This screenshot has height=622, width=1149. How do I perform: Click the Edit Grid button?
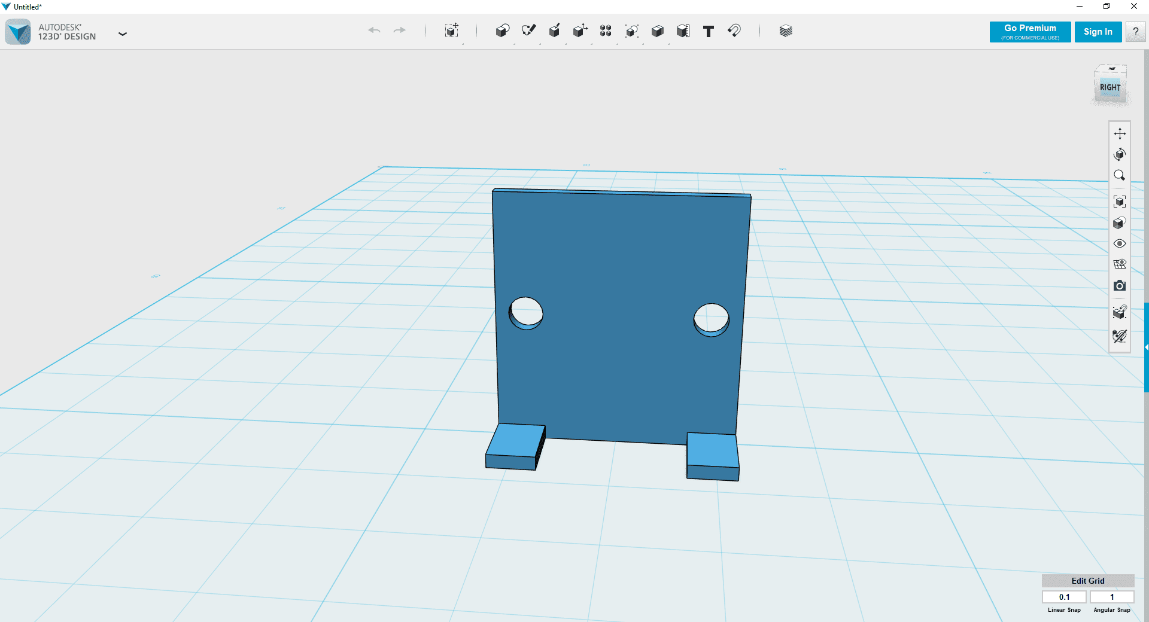tap(1088, 581)
